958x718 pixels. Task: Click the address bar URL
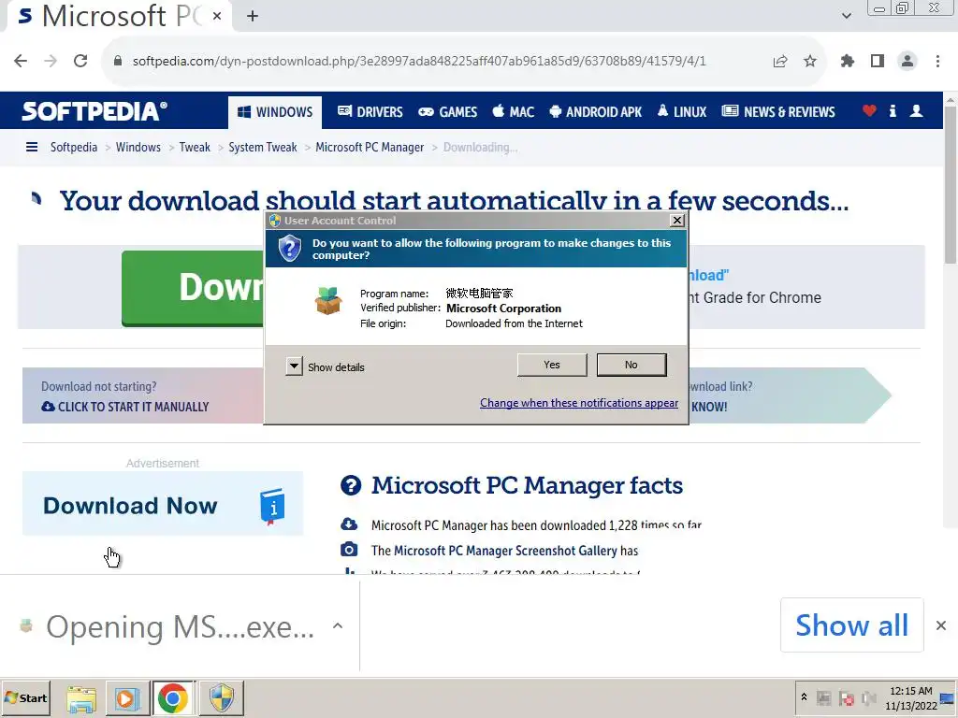[x=419, y=61]
